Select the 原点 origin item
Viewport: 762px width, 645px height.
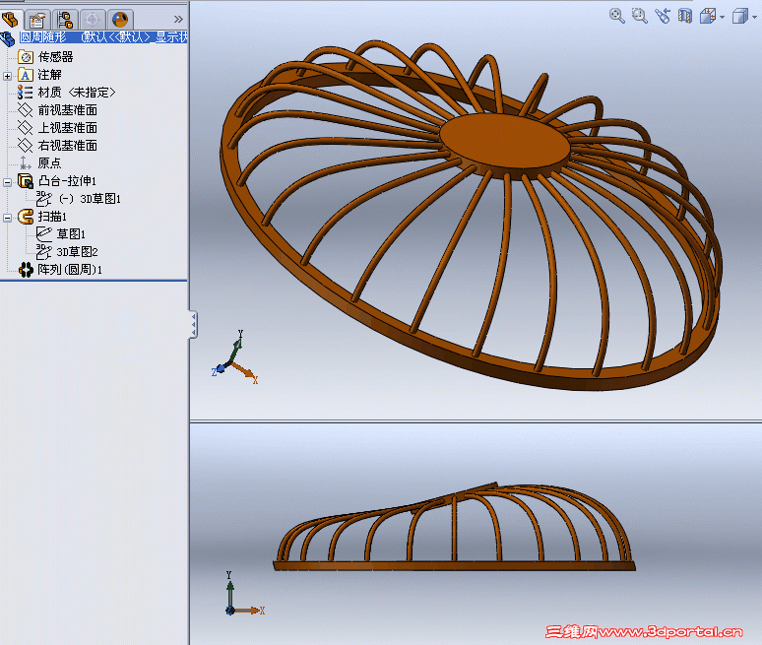(49, 163)
